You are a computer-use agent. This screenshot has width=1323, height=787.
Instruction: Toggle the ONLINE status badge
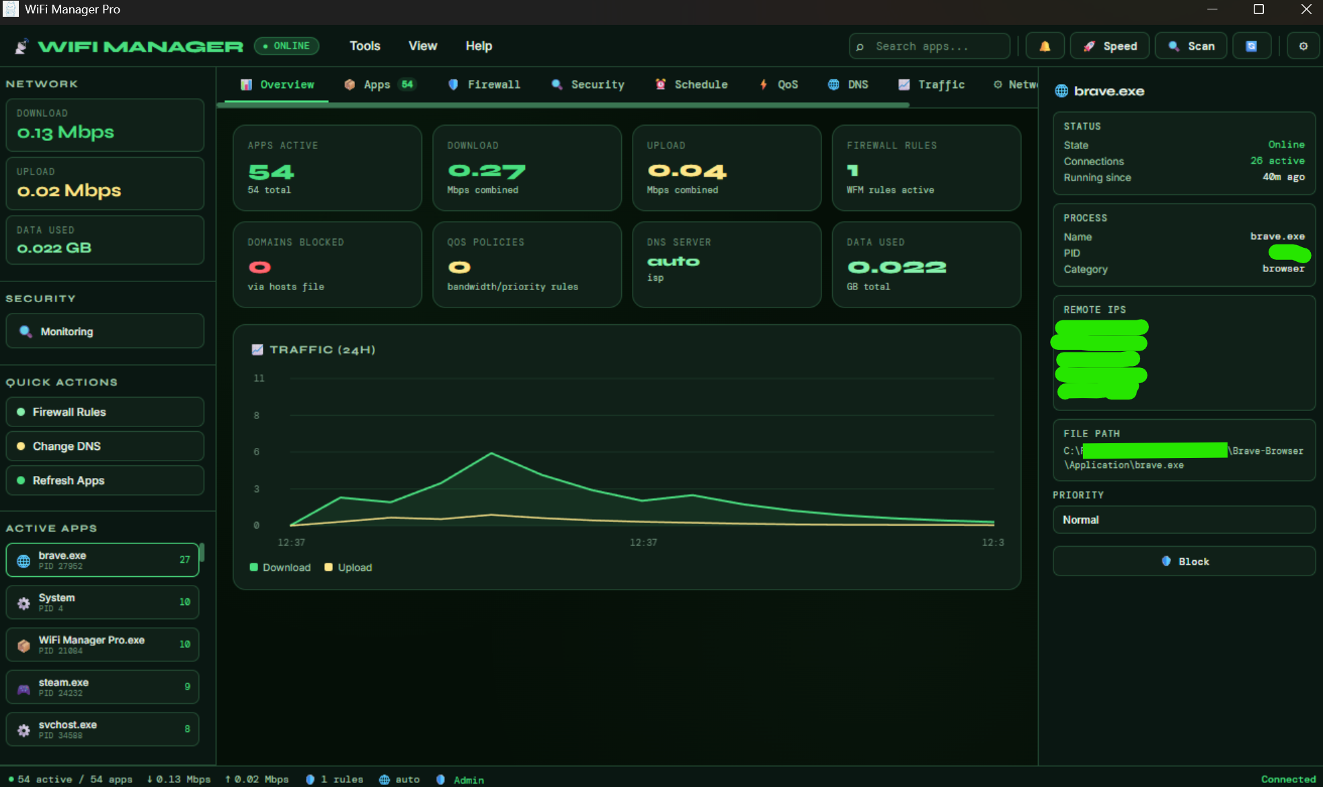(286, 46)
